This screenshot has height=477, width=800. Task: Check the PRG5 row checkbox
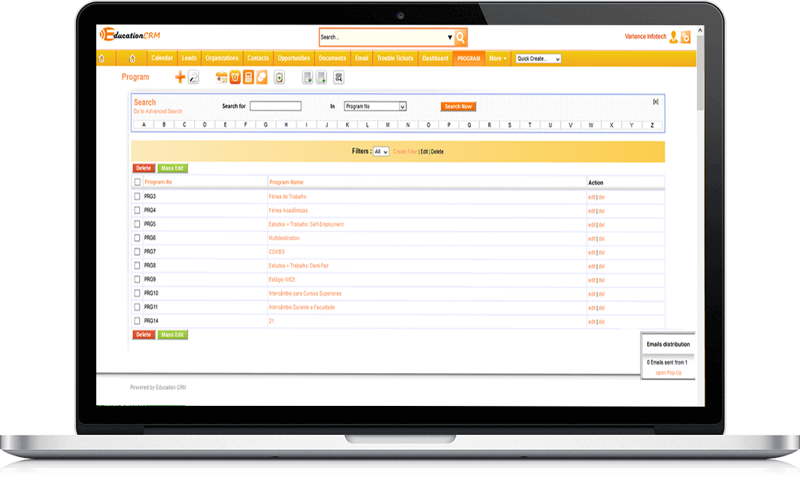[x=137, y=224]
